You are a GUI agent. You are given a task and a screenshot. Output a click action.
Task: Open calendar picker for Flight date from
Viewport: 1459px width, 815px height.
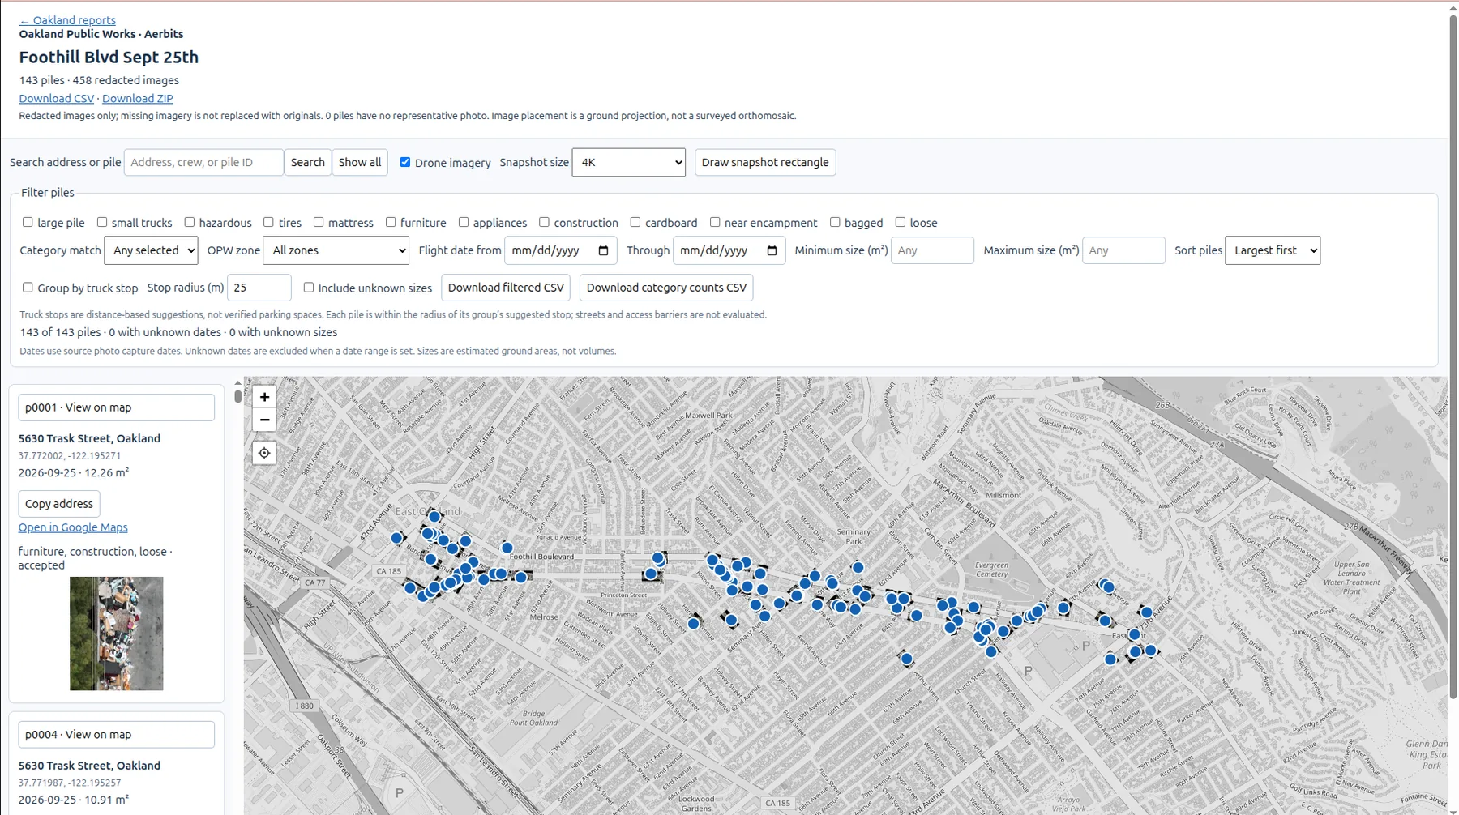click(x=603, y=250)
